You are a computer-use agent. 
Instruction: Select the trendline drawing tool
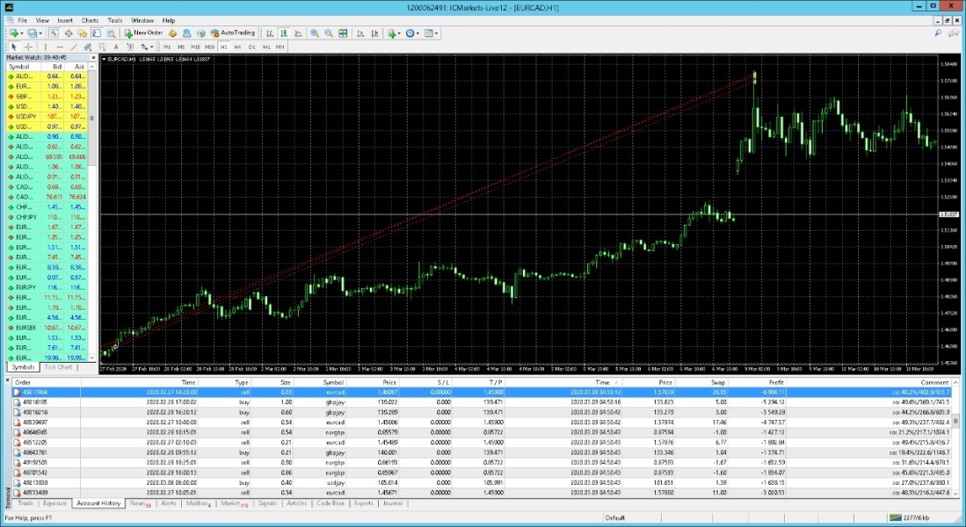click(x=73, y=47)
